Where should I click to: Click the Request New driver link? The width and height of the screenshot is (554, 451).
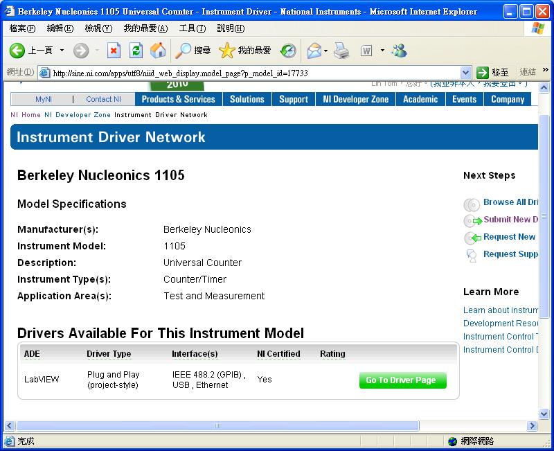coord(509,237)
